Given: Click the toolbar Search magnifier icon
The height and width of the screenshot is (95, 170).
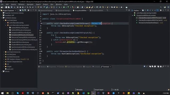Looking at the screenshot, I should coord(161,7).
